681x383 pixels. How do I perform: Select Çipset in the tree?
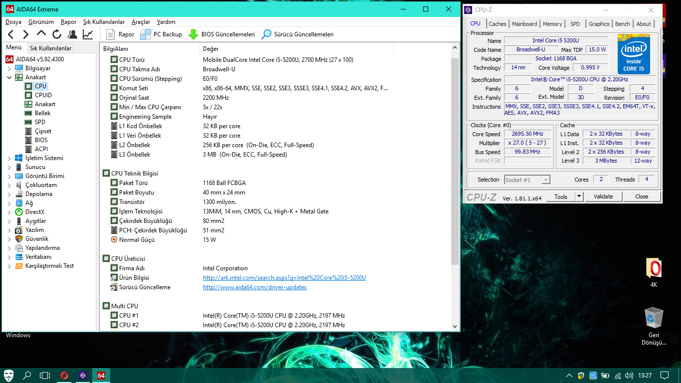[x=43, y=131]
